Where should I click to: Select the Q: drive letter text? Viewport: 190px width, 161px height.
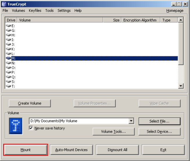pyautogui.click(x=13, y=77)
